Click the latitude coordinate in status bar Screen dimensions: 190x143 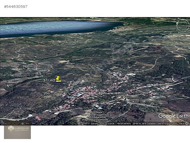(x=124, y=124)
